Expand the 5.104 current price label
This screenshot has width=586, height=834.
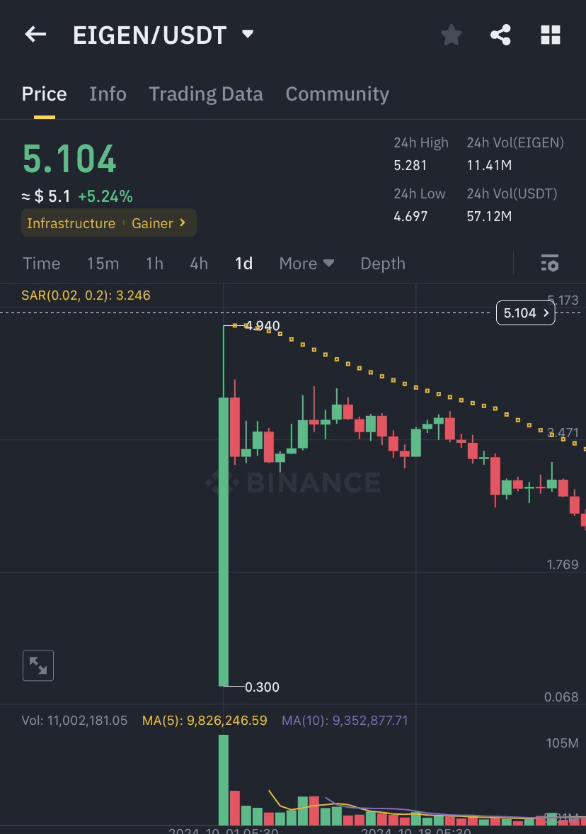525,312
